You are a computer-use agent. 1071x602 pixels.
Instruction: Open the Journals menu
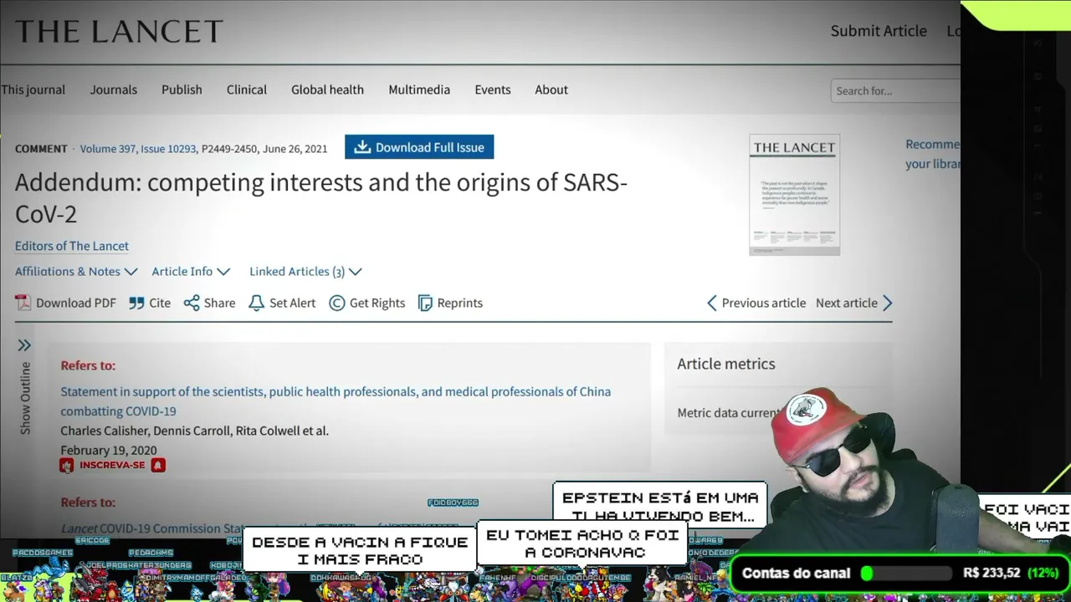point(114,89)
